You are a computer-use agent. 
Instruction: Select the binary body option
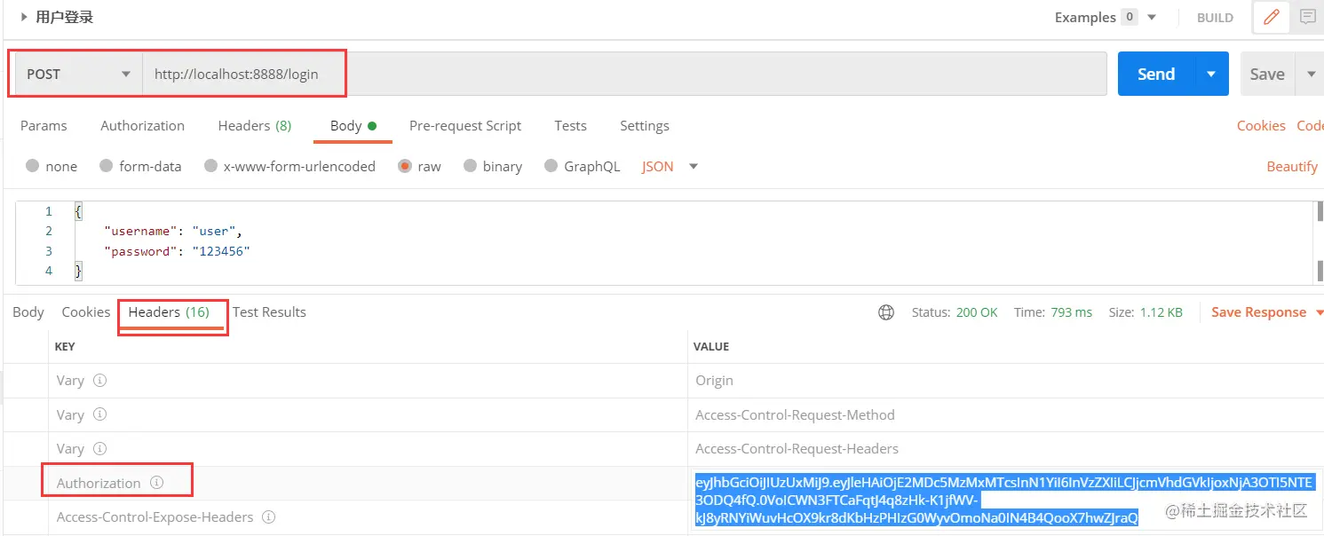(x=471, y=166)
